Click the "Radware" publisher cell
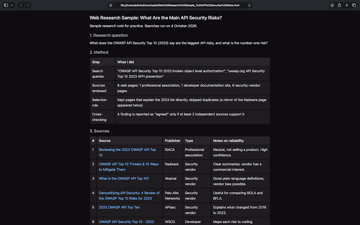This screenshot has height=225, width=360. coord(173,167)
